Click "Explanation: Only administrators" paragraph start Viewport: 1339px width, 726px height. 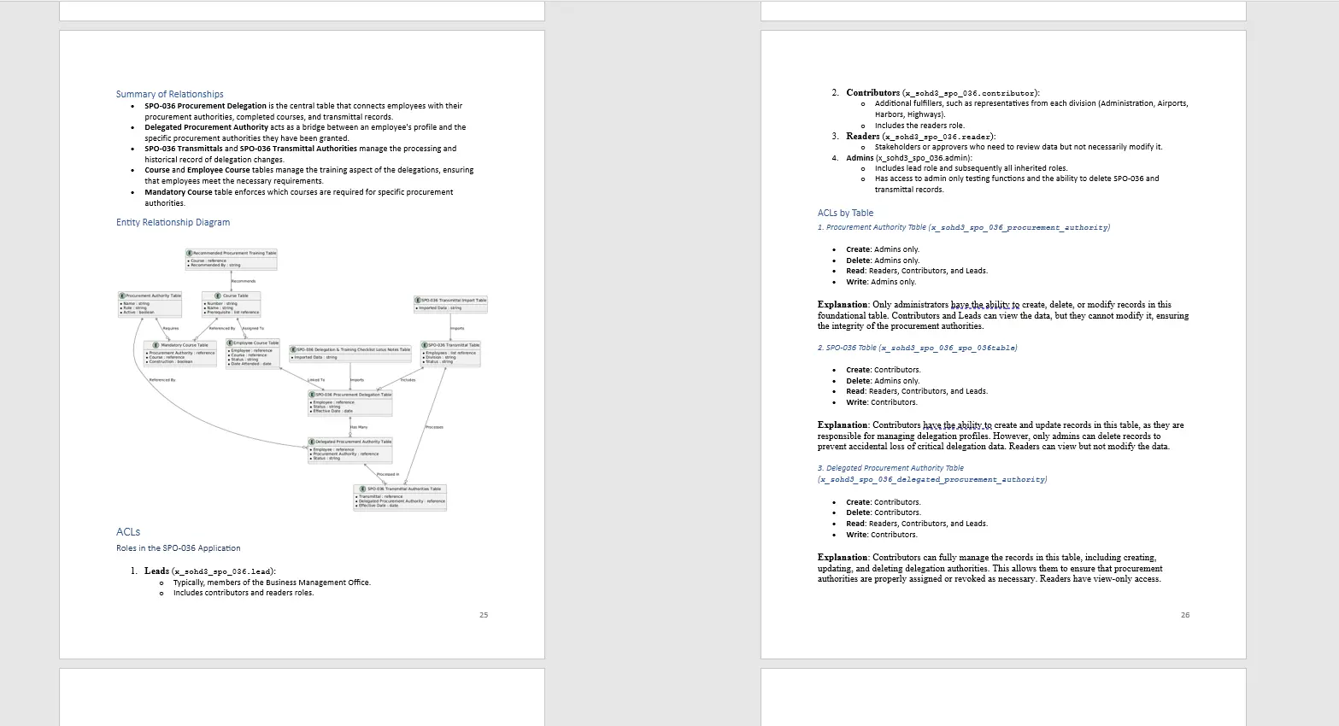pyautogui.click(x=883, y=305)
